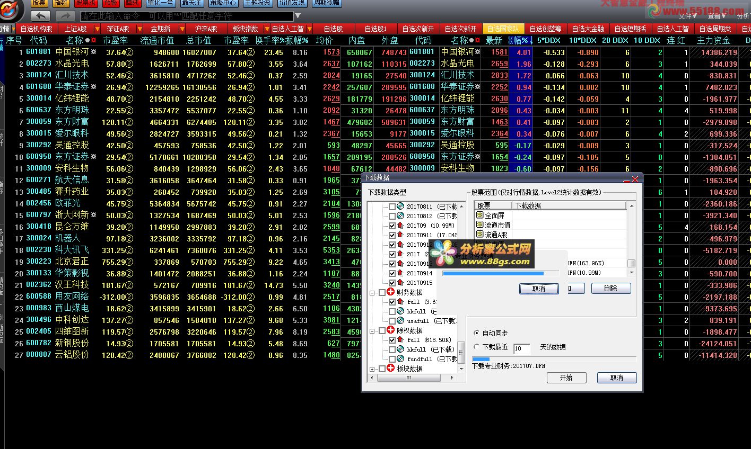Viewport: 751px width, 449px height.
Task: Toggle the 20170812 data checkbox
Action: coord(392,216)
